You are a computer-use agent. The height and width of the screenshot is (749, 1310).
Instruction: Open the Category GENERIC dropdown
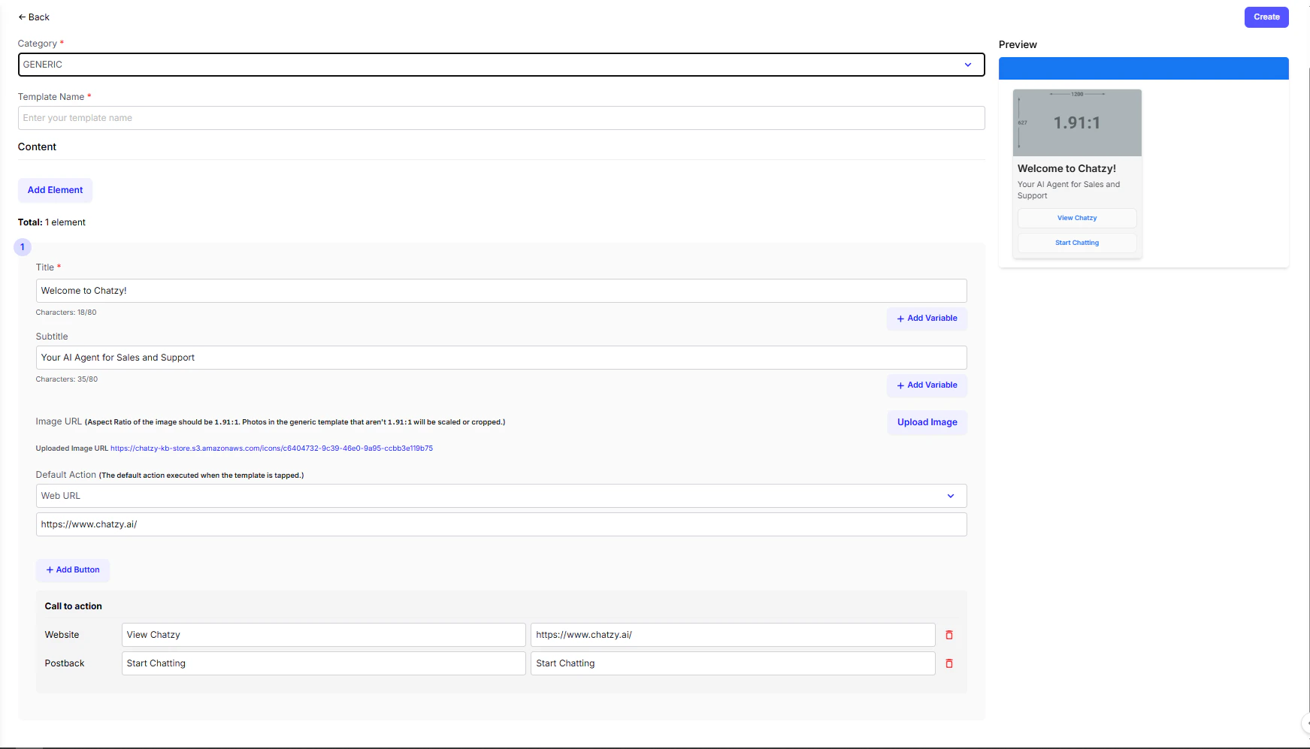501,65
